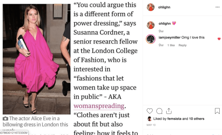The height and width of the screenshot is (135, 222).
Task: Click the small liker avatar beside 'Liked by'
Action: click(x=149, y=119)
